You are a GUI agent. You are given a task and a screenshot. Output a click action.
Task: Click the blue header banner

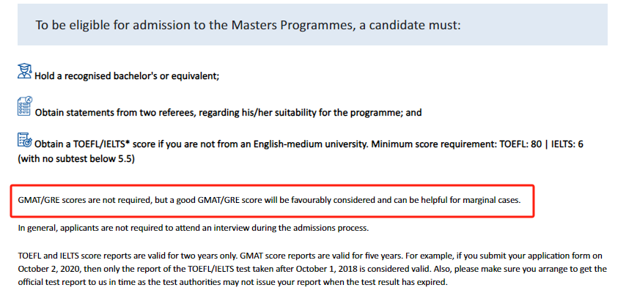[312, 24]
